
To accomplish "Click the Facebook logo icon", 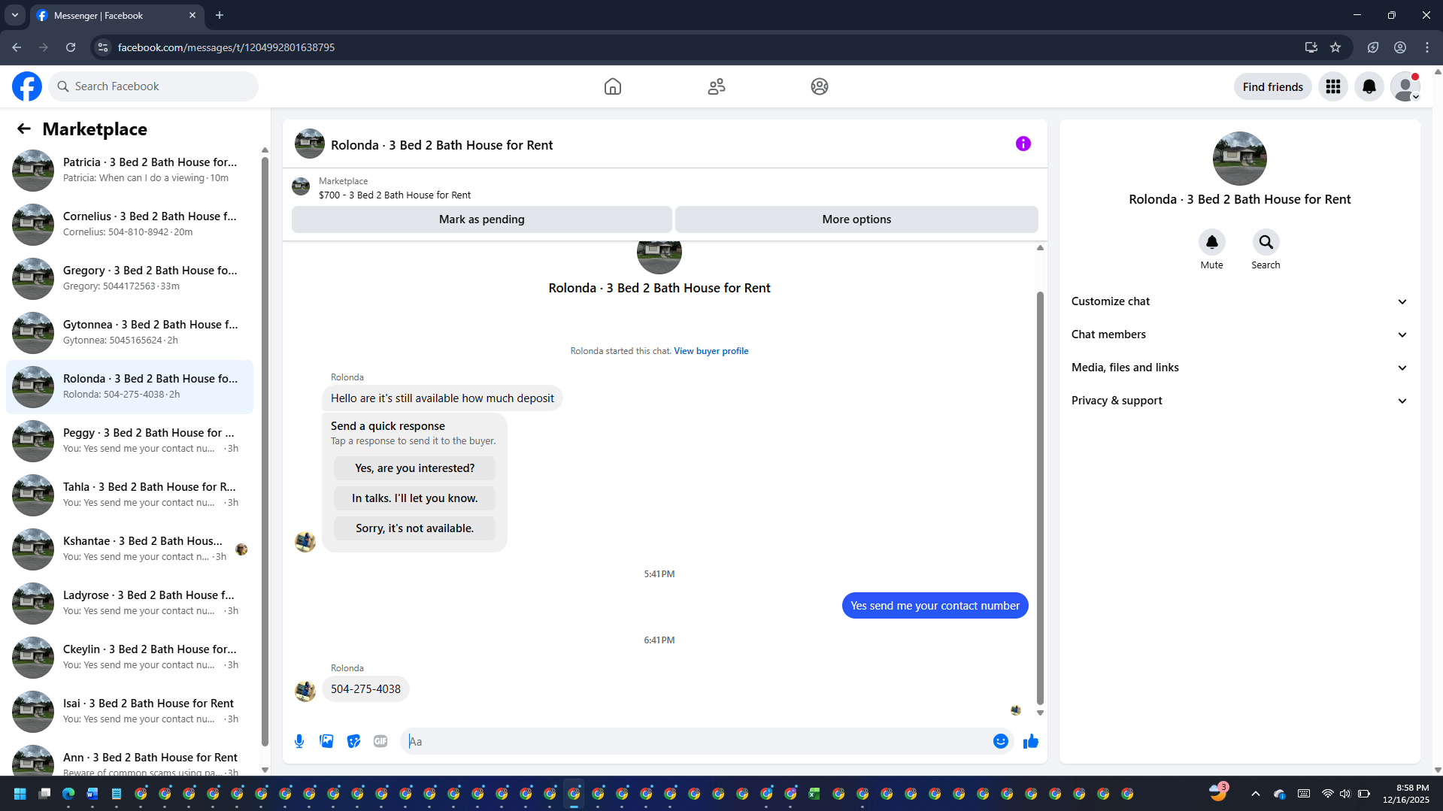I will tap(27, 86).
